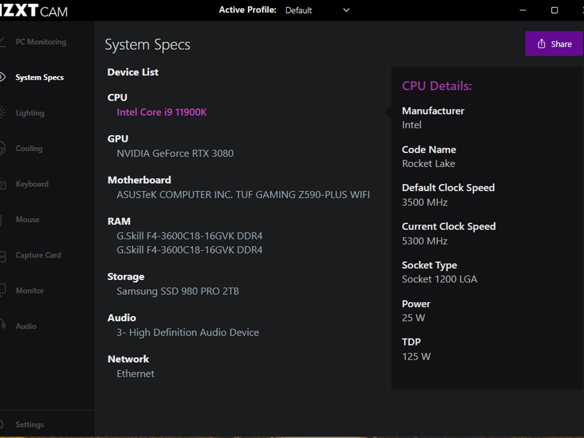Viewport: 584px width, 438px height.
Task: Open Monitor section in sidebar
Action: (30, 291)
